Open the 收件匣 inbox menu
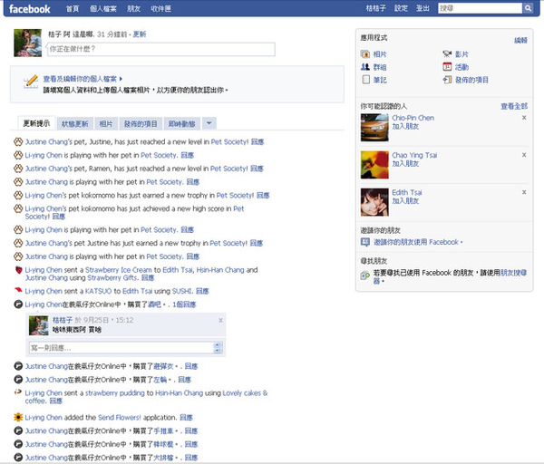Screen dimensions: 544x464 click(x=161, y=9)
